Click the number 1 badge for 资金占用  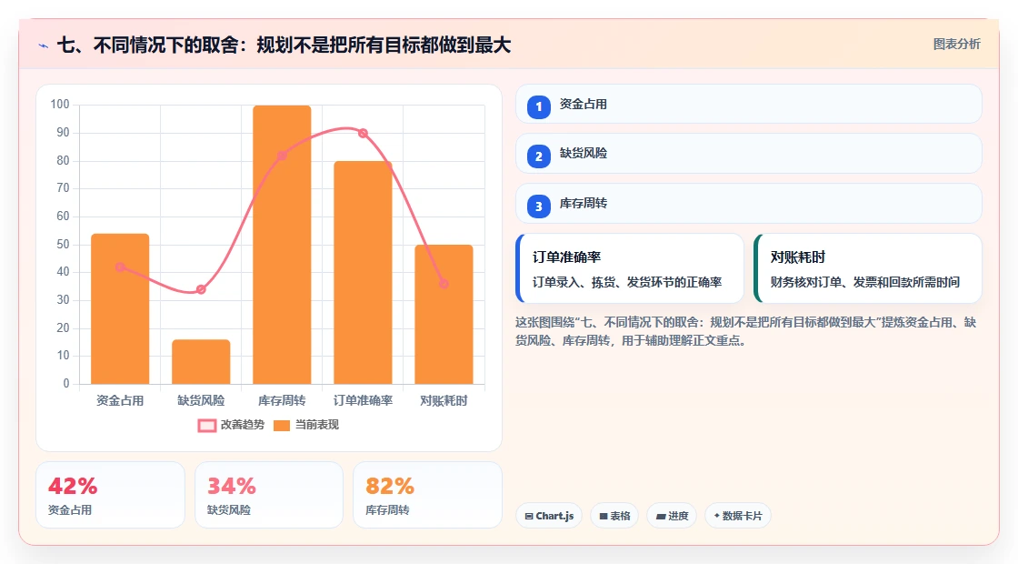[538, 106]
